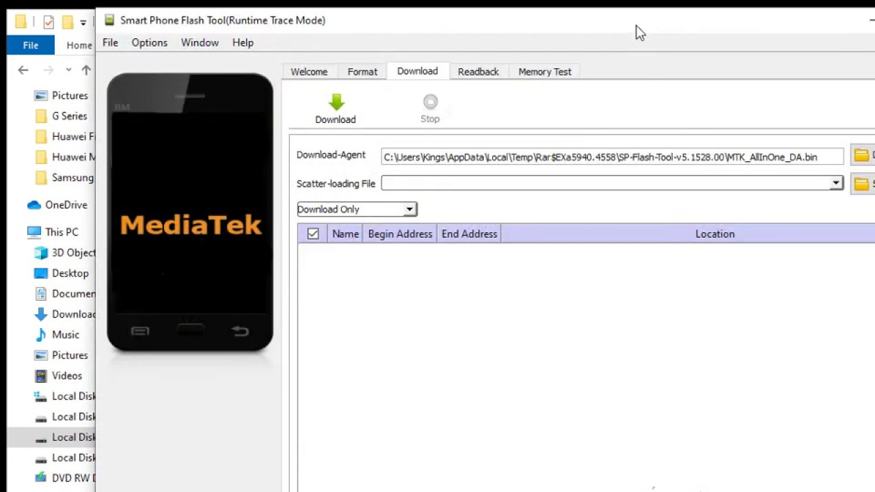Viewport: 875px width, 492px height.
Task: Click This PC icon in Explorer sidebar
Action: 33,232
